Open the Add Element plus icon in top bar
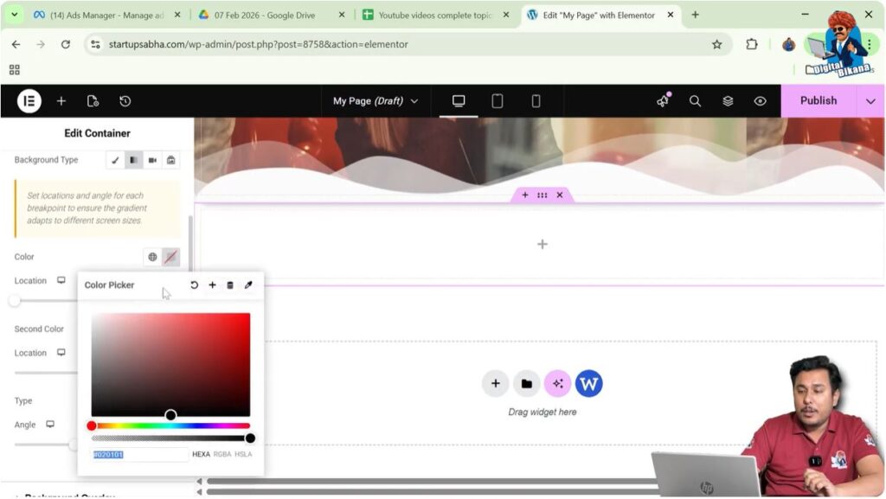Image resolution: width=886 pixels, height=499 pixels. click(61, 101)
